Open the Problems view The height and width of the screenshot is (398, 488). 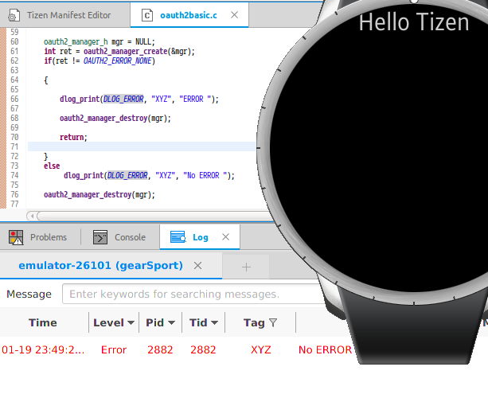[x=48, y=237]
